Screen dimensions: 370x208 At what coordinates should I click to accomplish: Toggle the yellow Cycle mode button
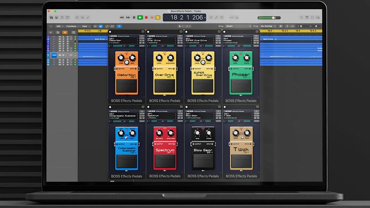[157, 18]
